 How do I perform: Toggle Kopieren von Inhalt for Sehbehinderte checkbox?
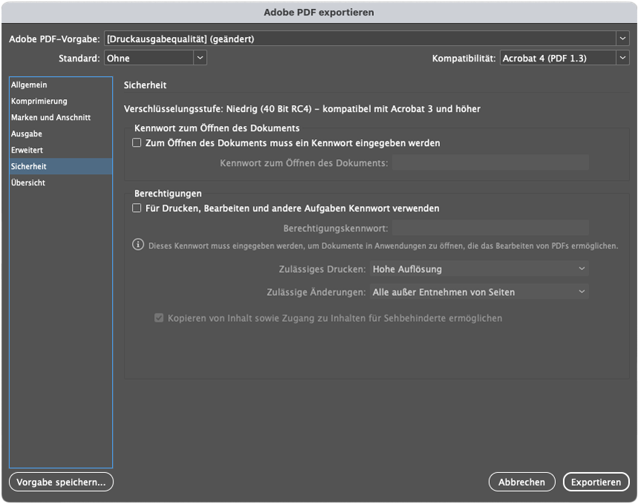click(x=159, y=318)
